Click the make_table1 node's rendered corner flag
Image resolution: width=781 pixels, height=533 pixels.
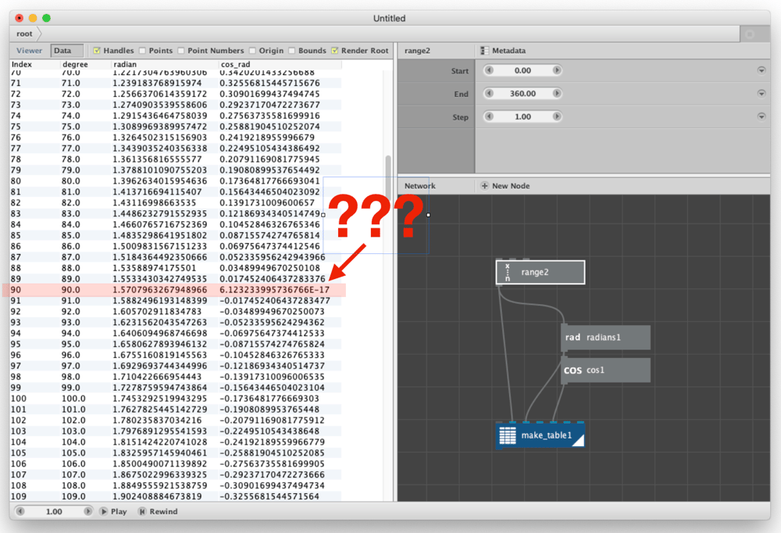coord(579,441)
